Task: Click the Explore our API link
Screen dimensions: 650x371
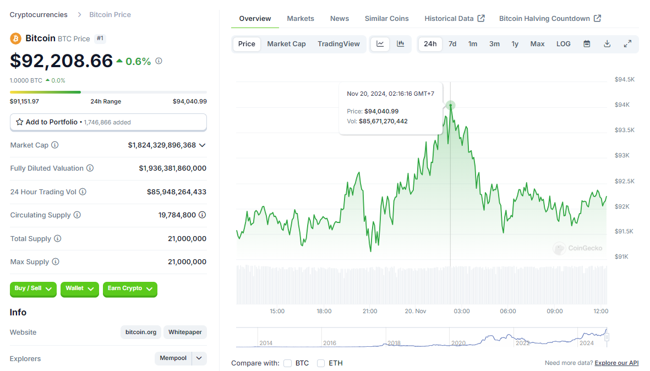Action: [x=616, y=363]
